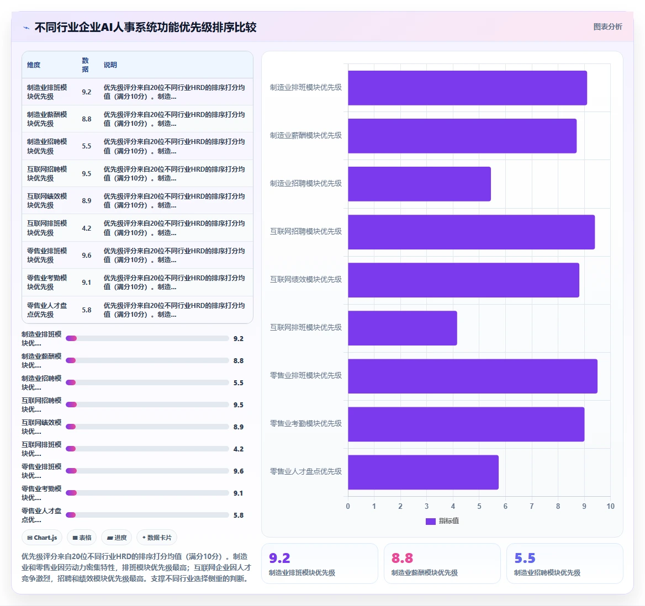Click the progress bar for 互联网招聘模块

click(x=147, y=405)
